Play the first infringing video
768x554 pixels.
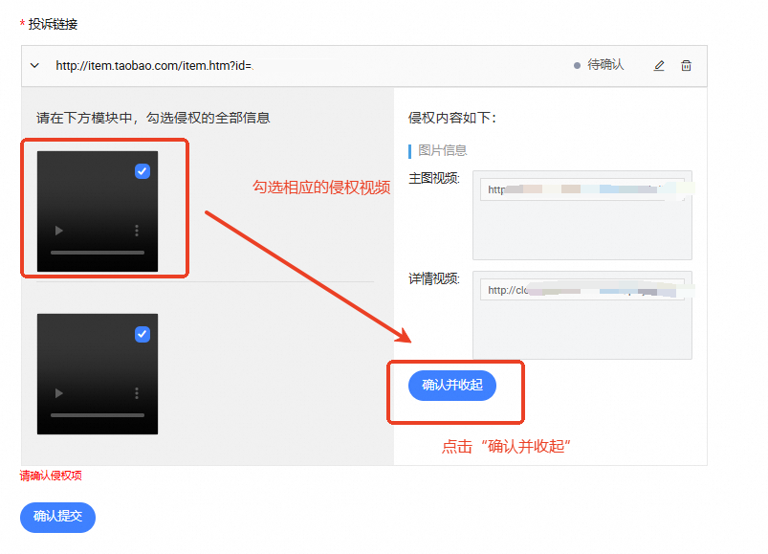[58, 231]
